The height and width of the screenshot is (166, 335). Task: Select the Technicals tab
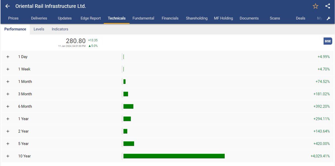click(117, 18)
